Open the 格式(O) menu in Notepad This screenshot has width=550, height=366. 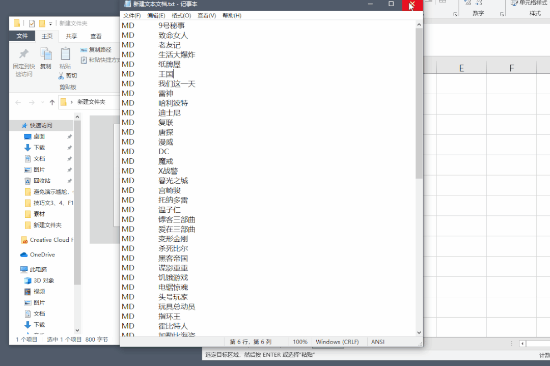[x=181, y=16]
